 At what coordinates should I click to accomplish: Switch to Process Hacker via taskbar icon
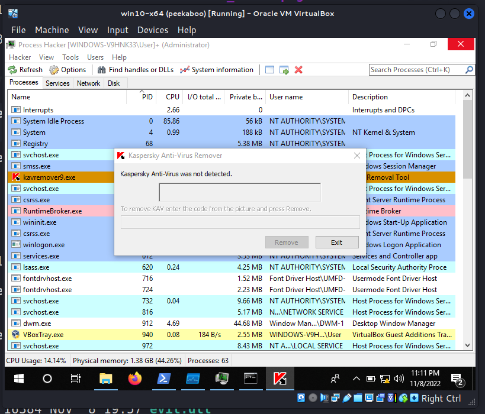tap(222, 379)
